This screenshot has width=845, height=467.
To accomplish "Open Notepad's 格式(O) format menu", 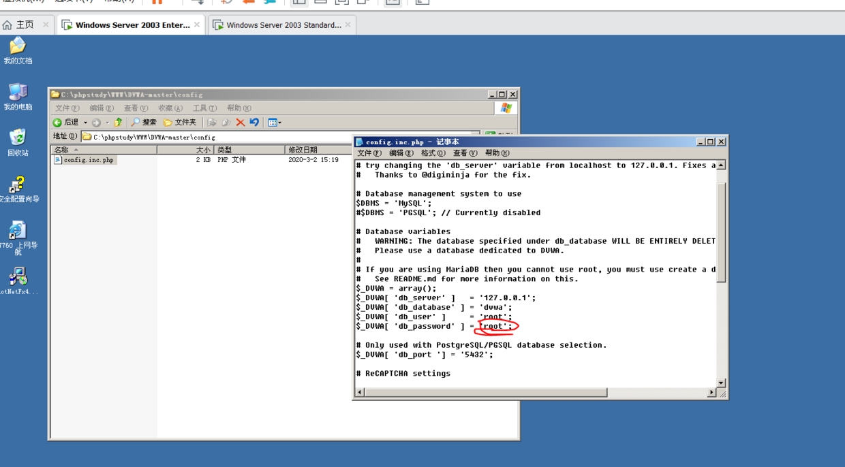I will [433, 153].
